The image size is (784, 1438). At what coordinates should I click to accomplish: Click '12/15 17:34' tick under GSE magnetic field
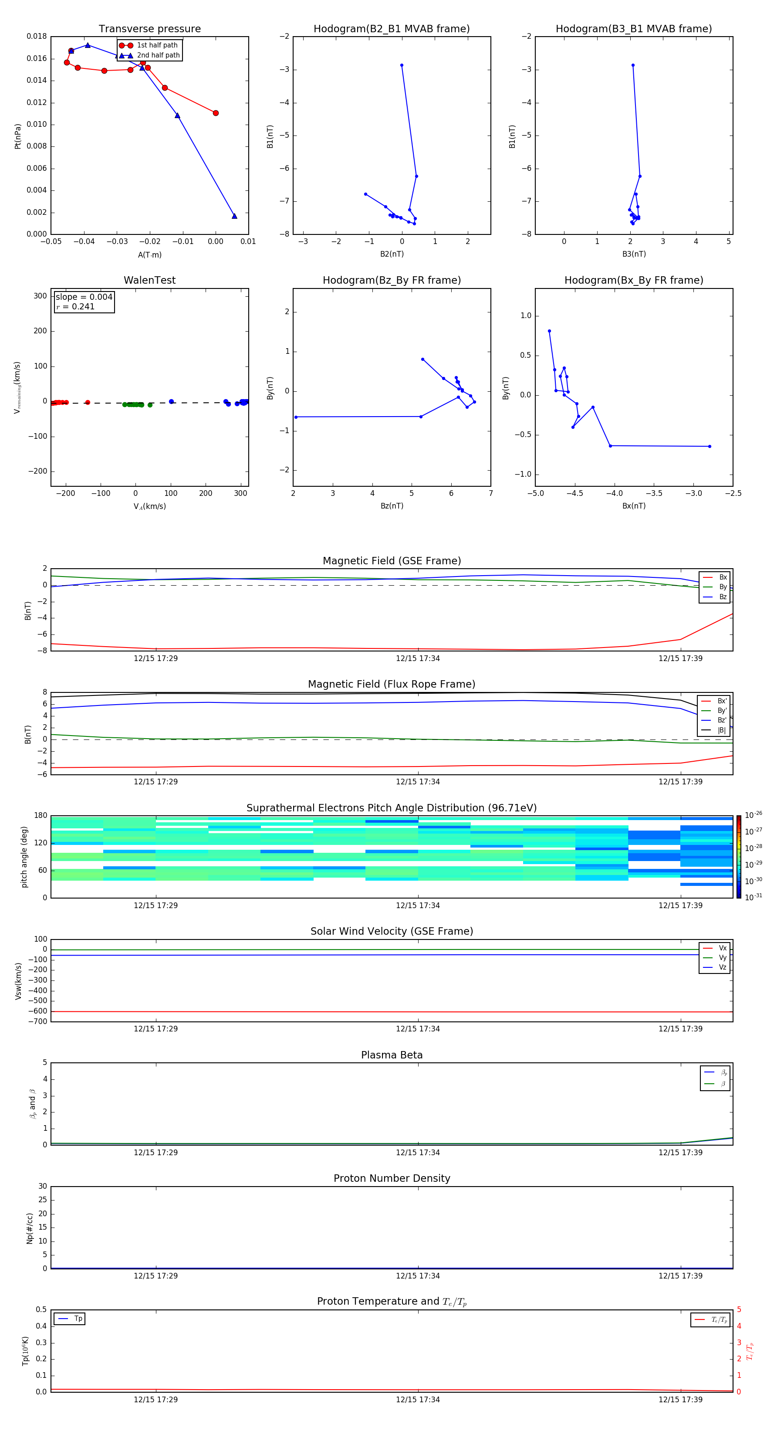point(418,659)
